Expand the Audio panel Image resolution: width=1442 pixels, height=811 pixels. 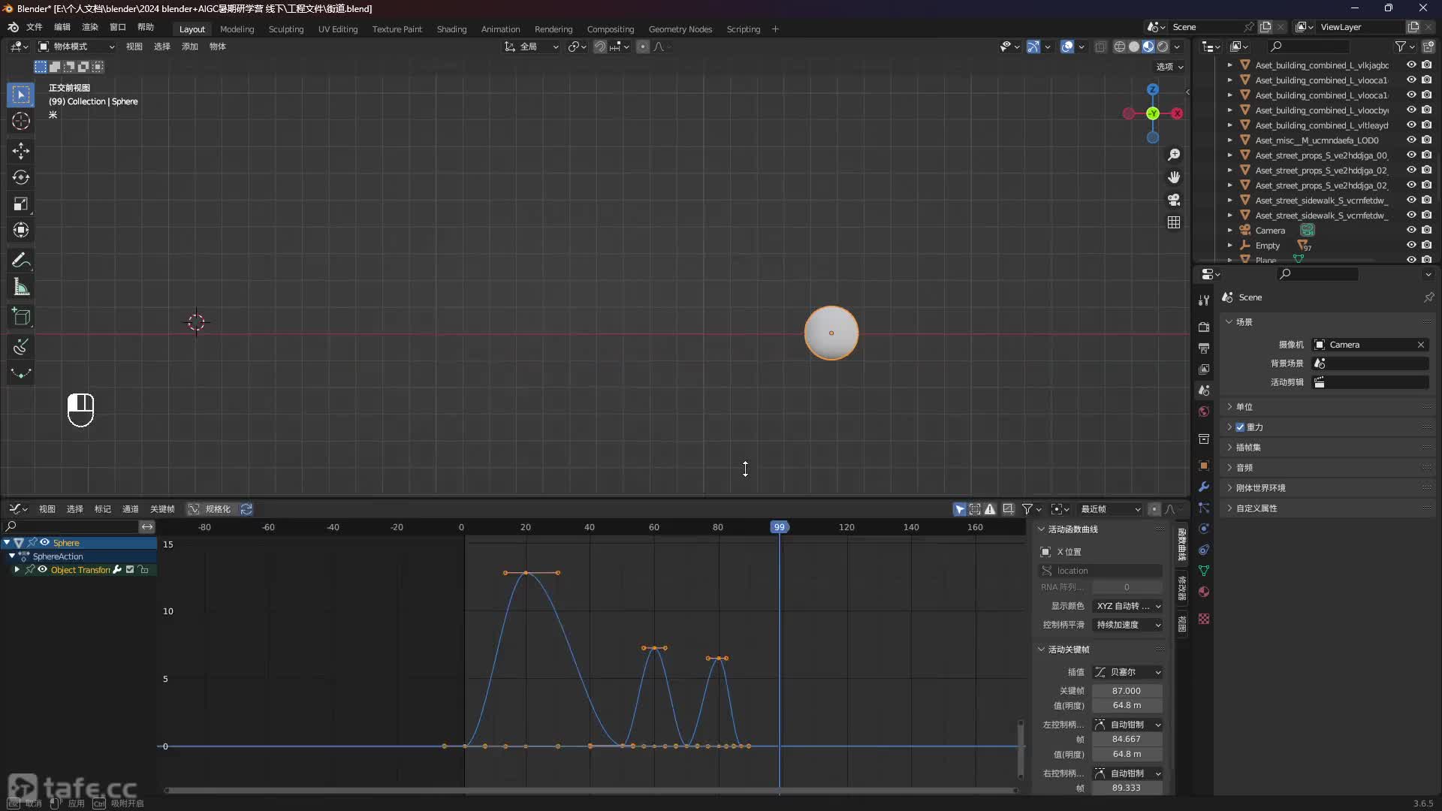click(x=1244, y=468)
